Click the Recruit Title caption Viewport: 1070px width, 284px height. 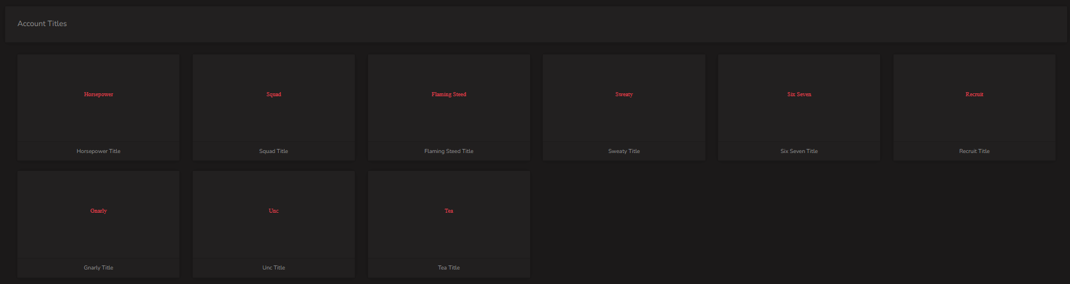point(974,151)
